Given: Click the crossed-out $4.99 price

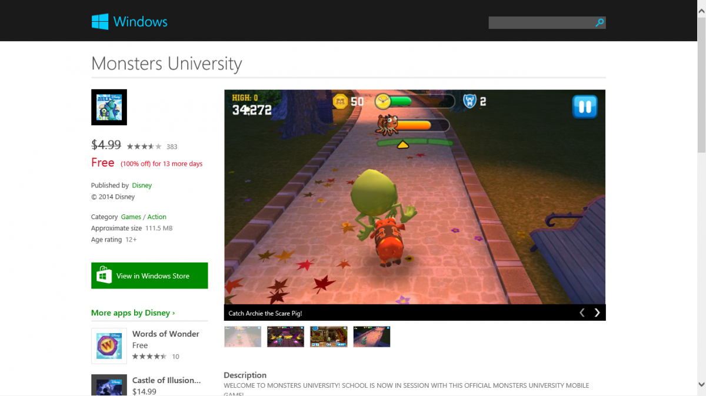Looking at the screenshot, I should (x=106, y=145).
